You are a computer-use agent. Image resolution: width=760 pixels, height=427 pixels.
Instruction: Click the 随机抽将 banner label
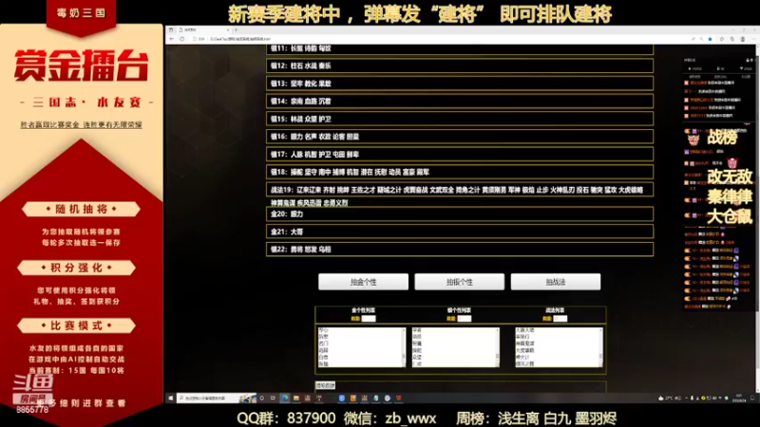(81, 209)
